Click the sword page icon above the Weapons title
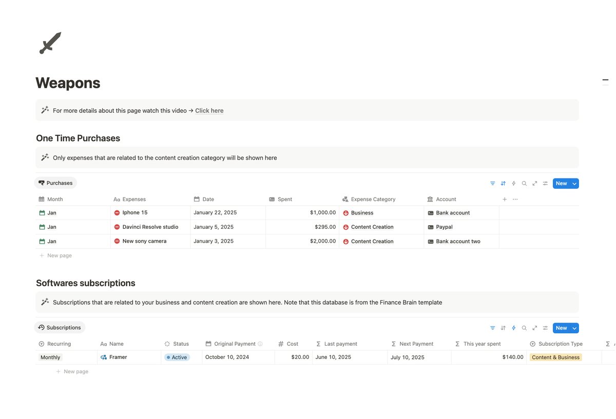616x419 pixels. click(x=50, y=43)
